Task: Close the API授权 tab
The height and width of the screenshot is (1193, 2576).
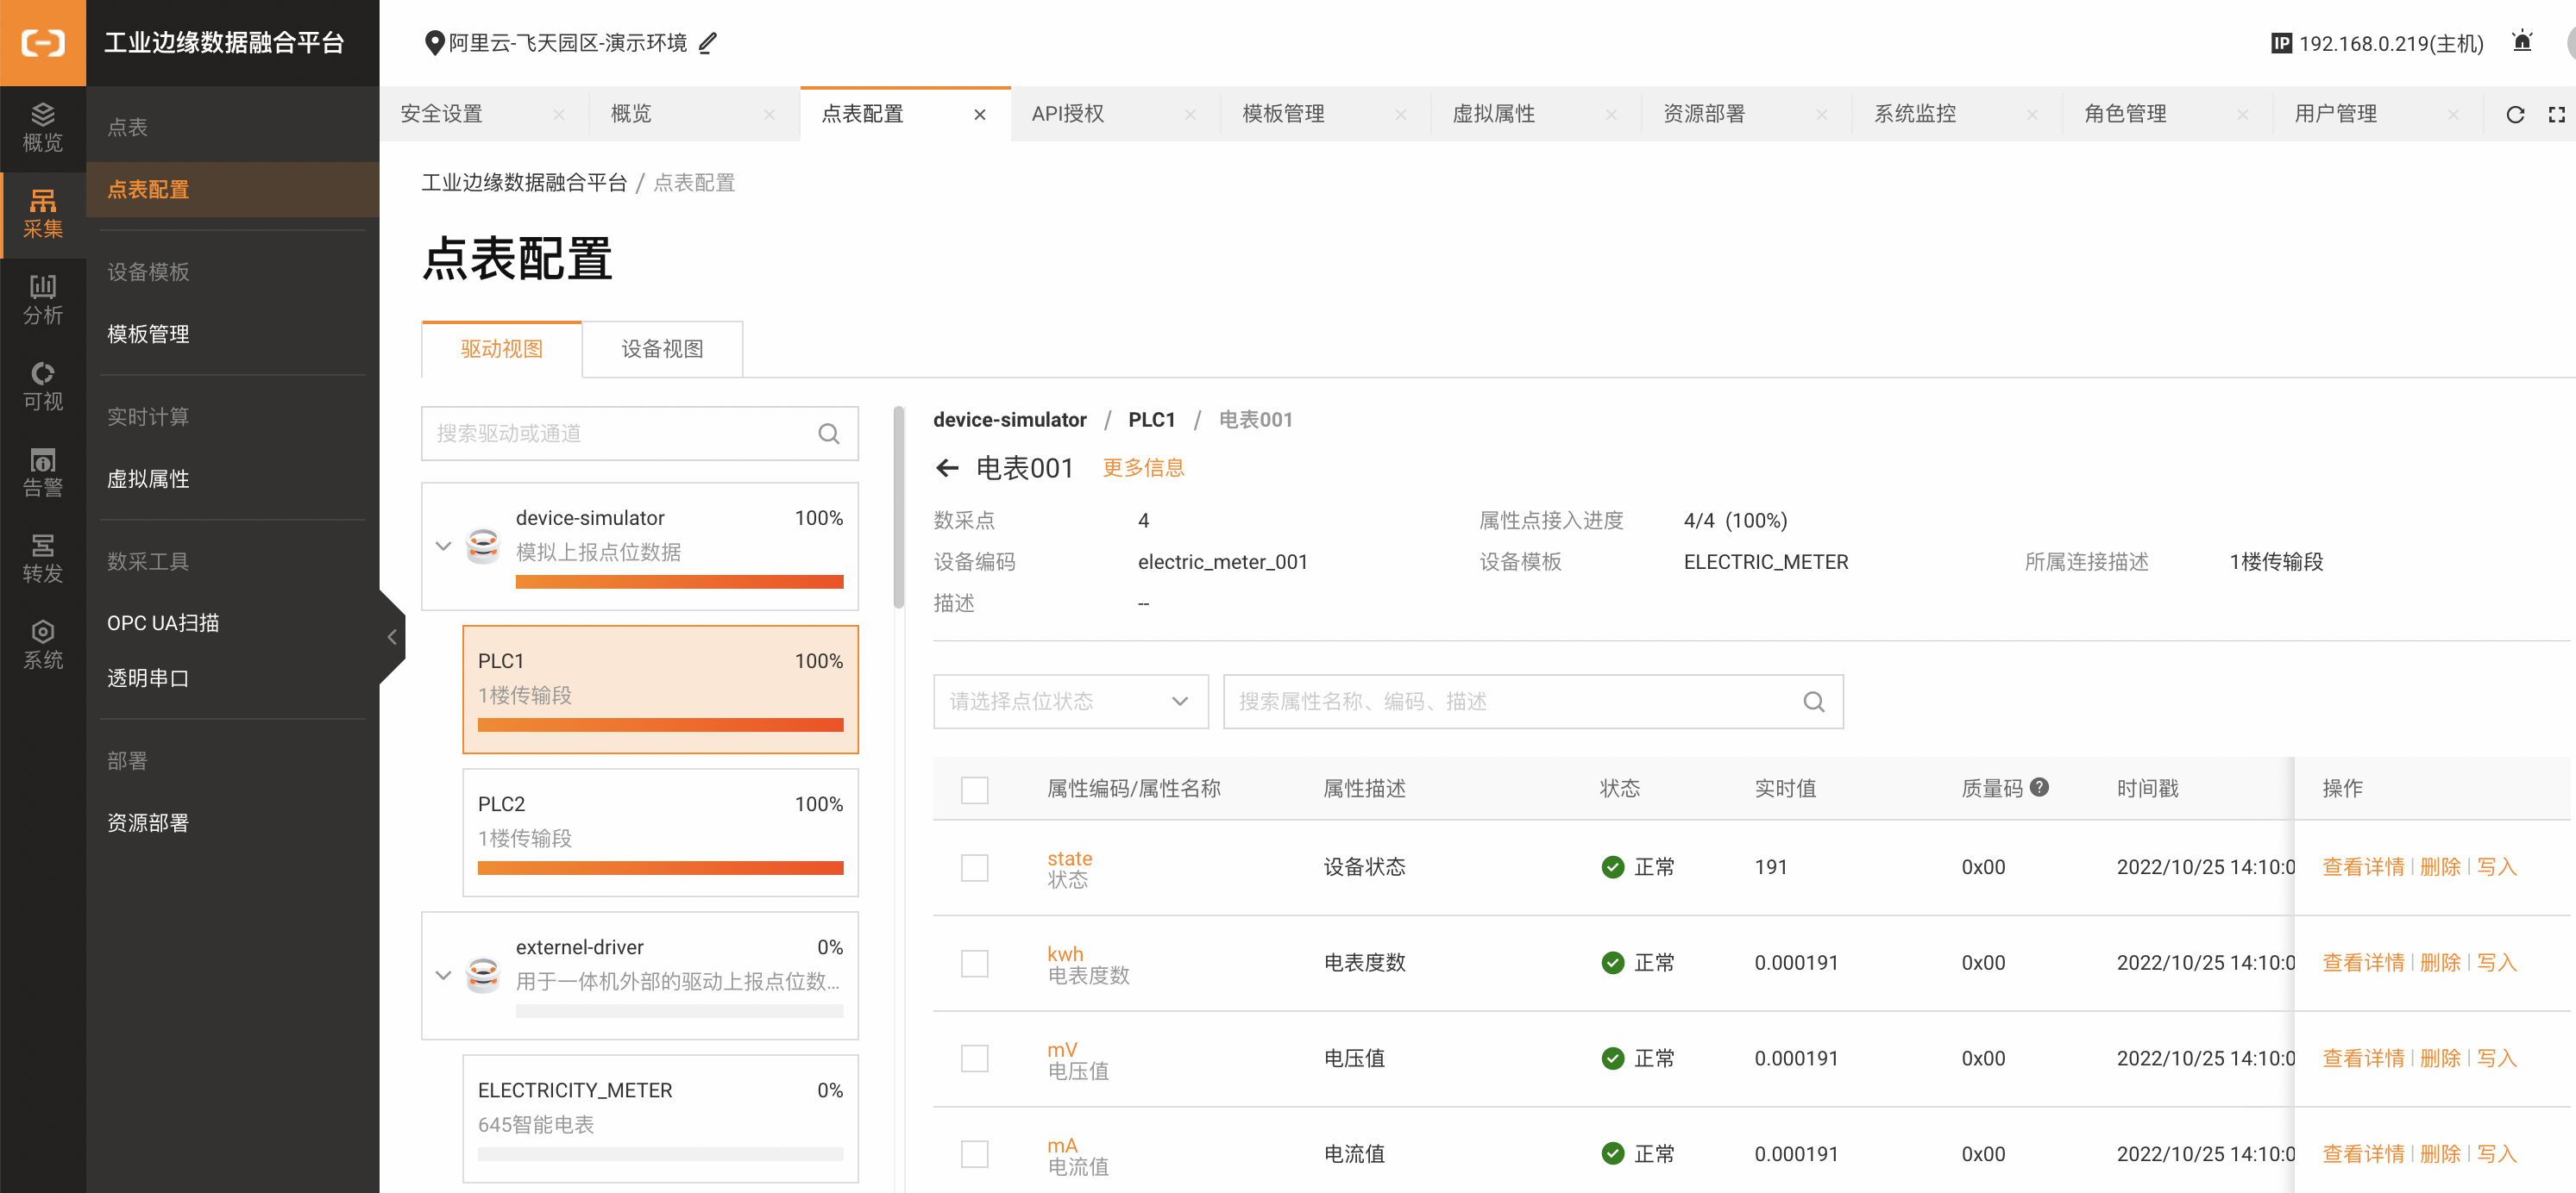Action: [1190, 115]
